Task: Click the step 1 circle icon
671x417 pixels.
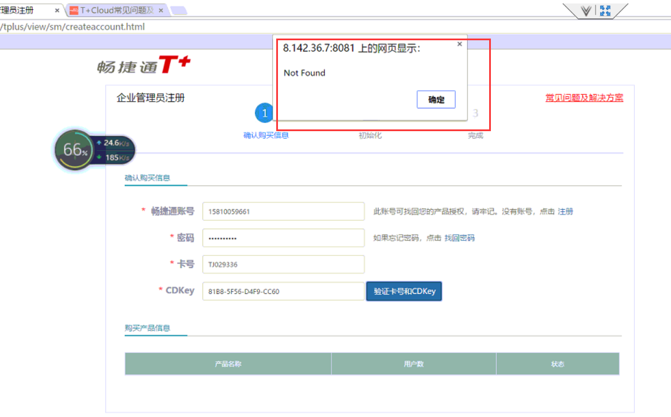Action: [265, 113]
